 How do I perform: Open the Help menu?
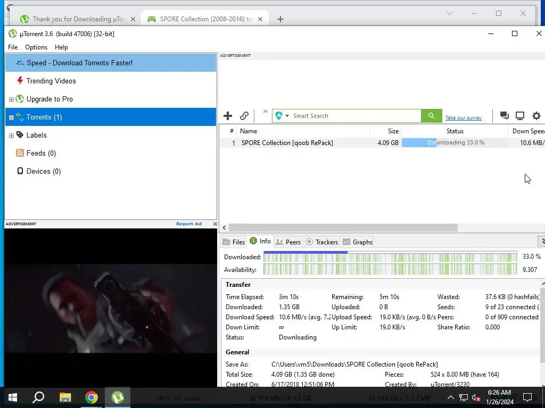tap(61, 47)
